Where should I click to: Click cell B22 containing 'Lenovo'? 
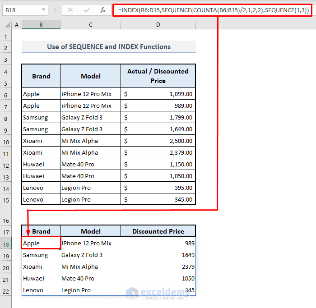pyautogui.click(x=41, y=290)
